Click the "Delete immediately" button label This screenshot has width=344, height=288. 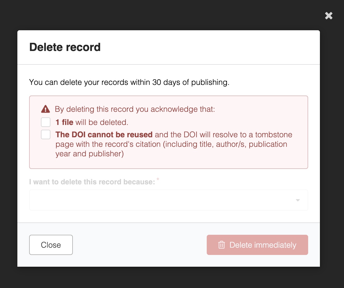point(263,245)
